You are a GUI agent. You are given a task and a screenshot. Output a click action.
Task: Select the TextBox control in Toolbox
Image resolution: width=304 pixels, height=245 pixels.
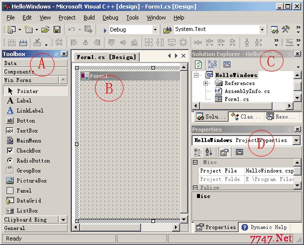(x=35, y=130)
